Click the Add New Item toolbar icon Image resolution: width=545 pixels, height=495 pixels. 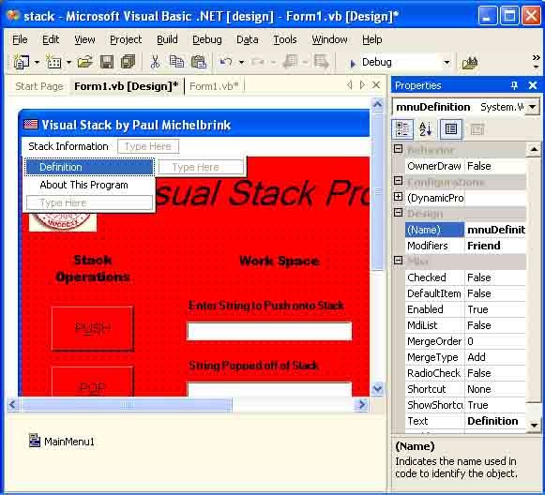tap(53, 62)
